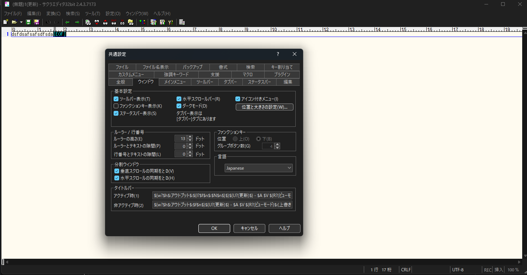527x275 pixels.
Task: Enable ファンクションキー表示(K) checkbox
Action: [x=116, y=106]
